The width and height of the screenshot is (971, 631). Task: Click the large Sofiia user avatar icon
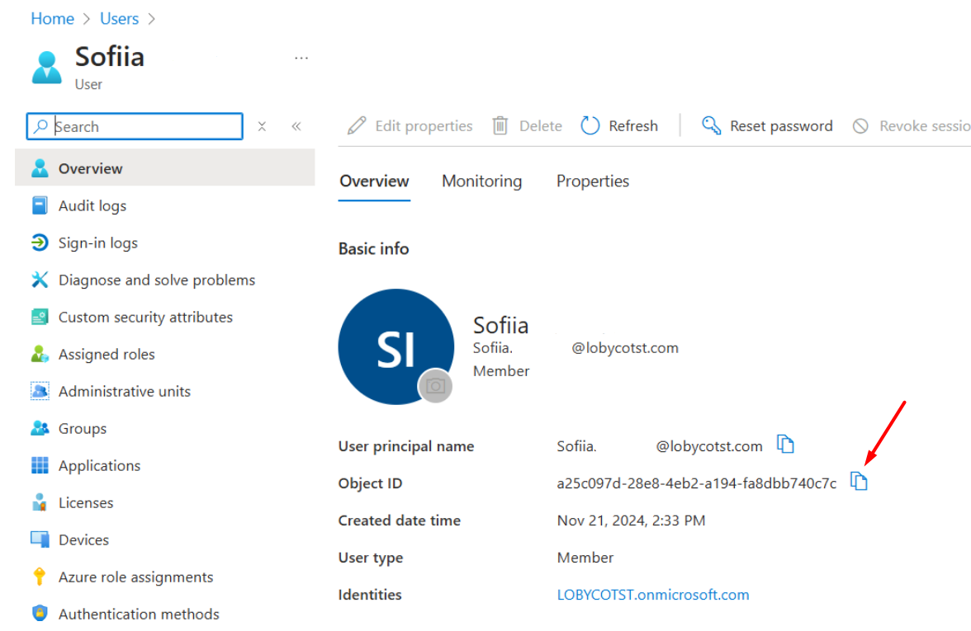(46, 67)
